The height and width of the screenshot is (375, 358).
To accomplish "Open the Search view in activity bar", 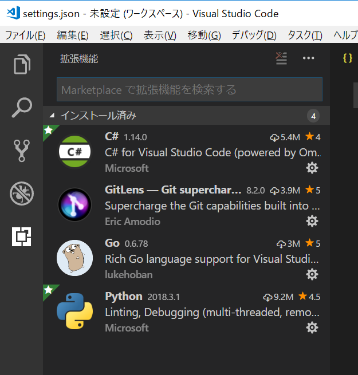I will [x=22, y=108].
